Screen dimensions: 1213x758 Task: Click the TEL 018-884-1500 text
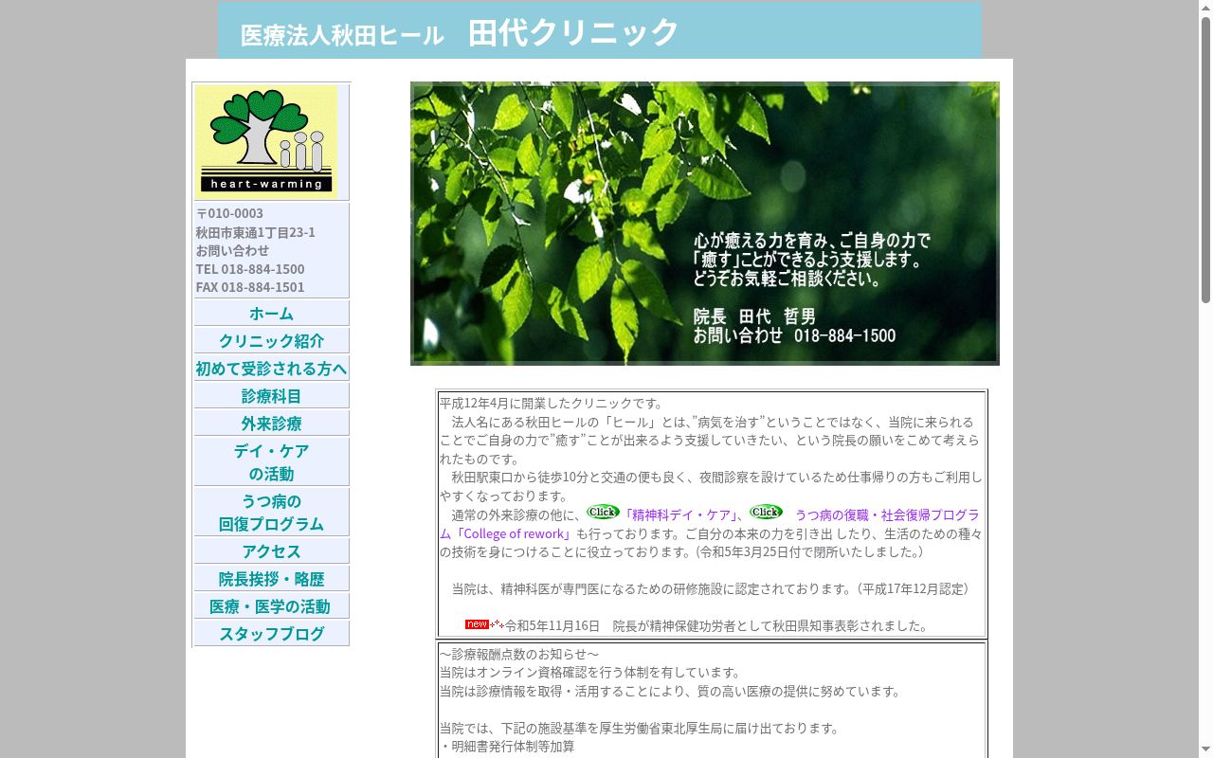click(250, 269)
